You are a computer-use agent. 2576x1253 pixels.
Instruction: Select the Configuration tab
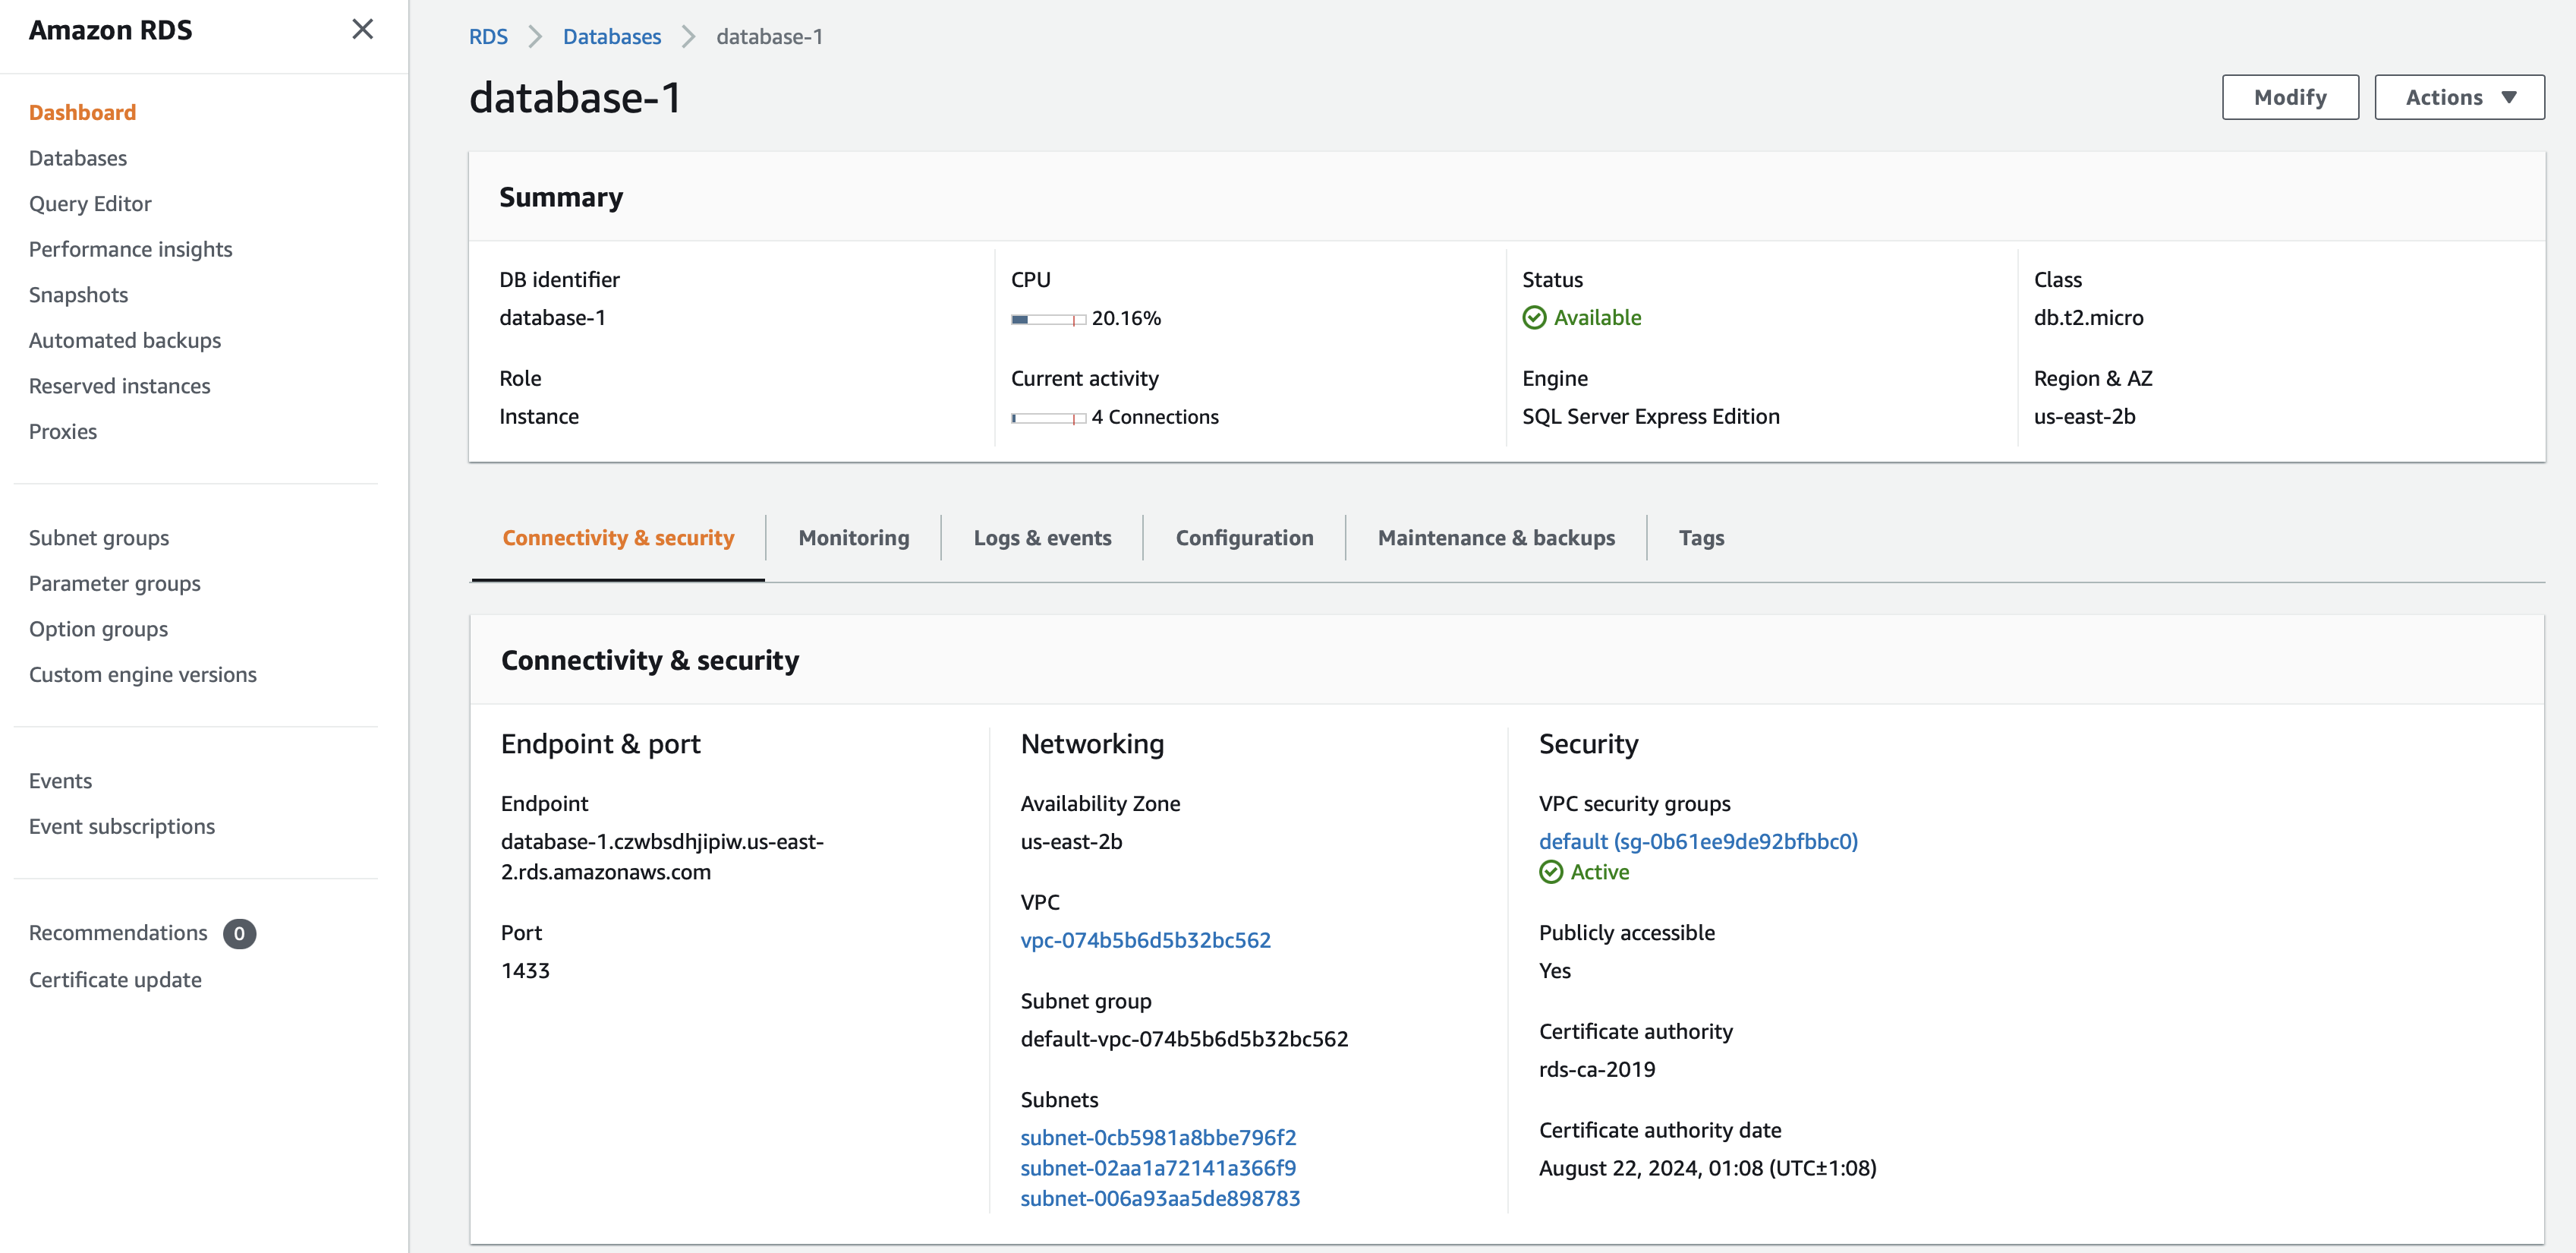point(1244,538)
